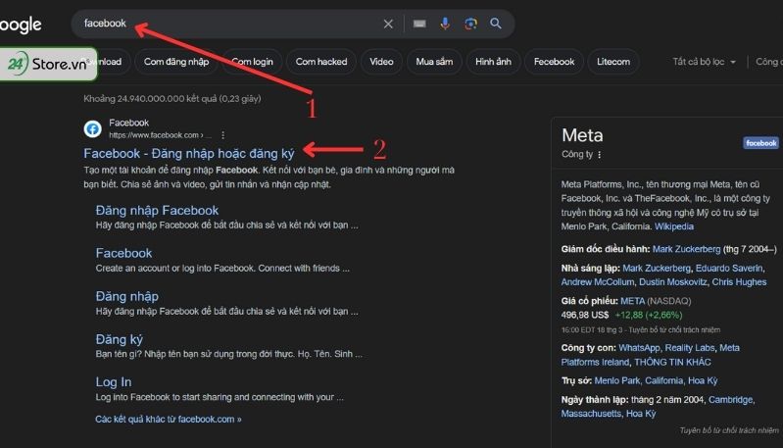Open Các kết quả khác từ facebook.com link
The image size is (783, 448).
(169, 419)
